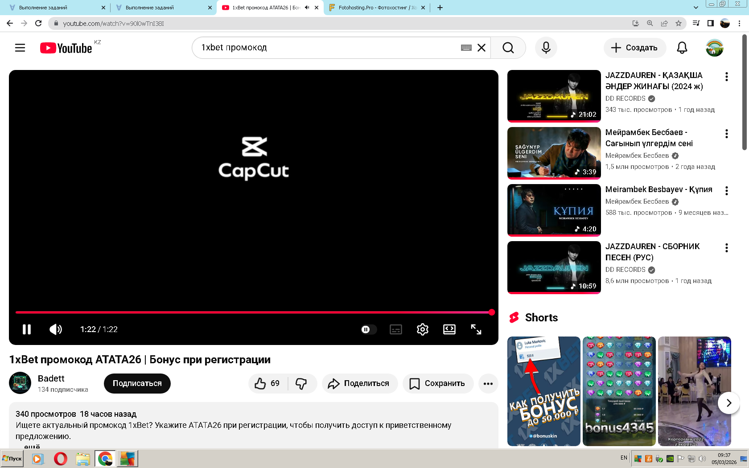Open the bonus4345 short
Screen dimensions: 749x468
(619, 391)
